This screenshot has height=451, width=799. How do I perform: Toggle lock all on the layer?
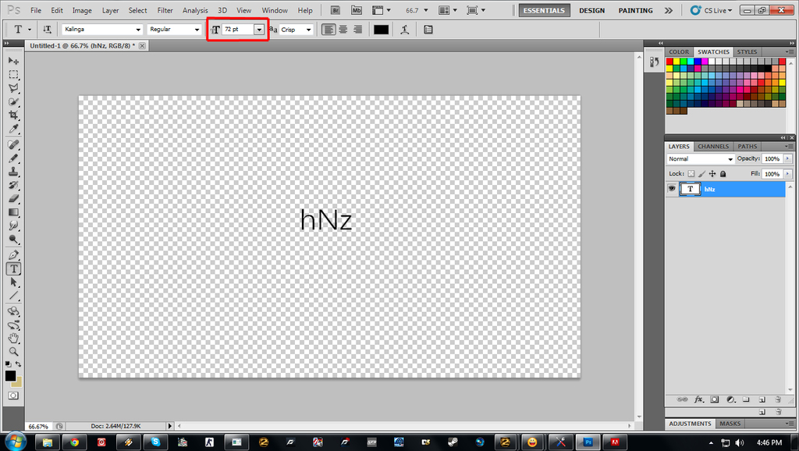tap(723, 174)
